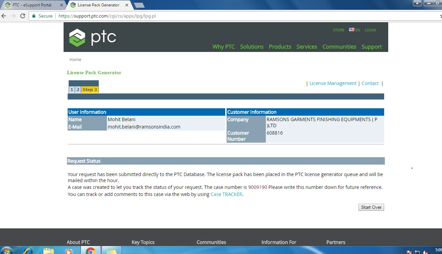Open the Contact link

pos(370,83)
